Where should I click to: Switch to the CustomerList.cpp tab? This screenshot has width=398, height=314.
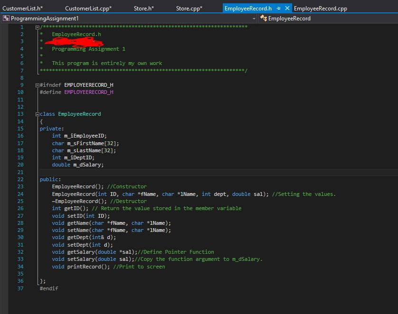click(x=88, y=8)
